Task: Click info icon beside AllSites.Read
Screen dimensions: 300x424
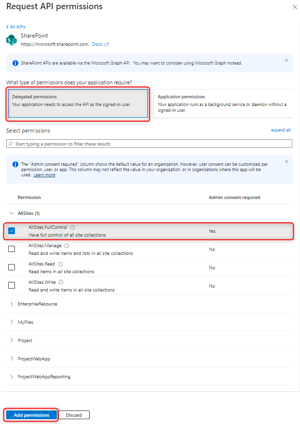Action: (61, 264)
